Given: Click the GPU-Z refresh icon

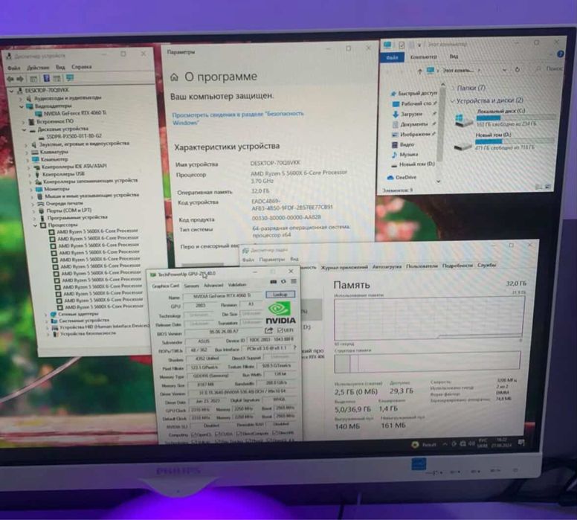Looking at the screenshot, I should pyautogui.click(x=283, y=281).
